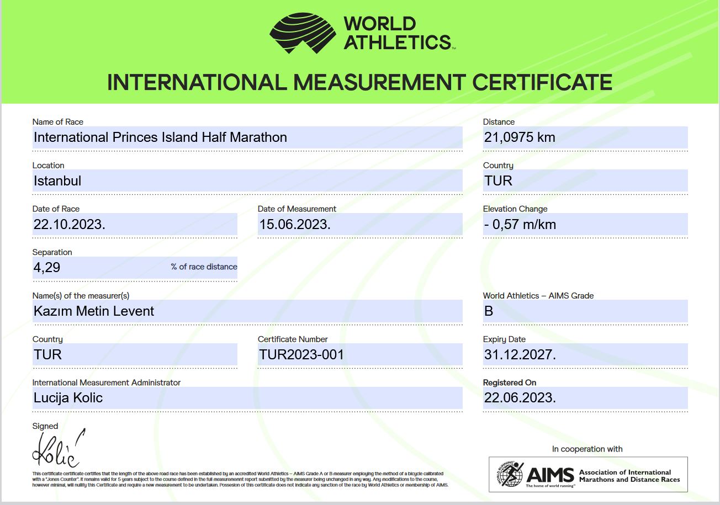Select the measurer field Kazım Metin Levent
The image size is (720, 505).
pyautogui.click(x=247, y=311)
